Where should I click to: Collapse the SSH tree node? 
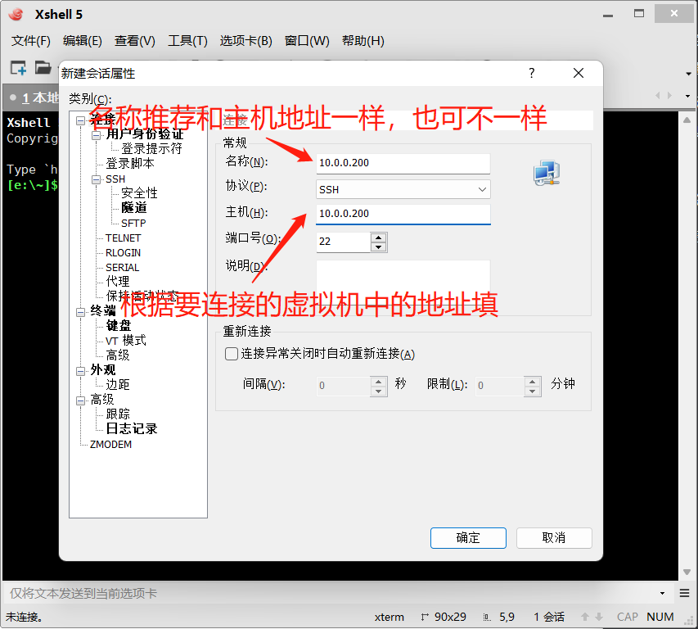point(96,179)
